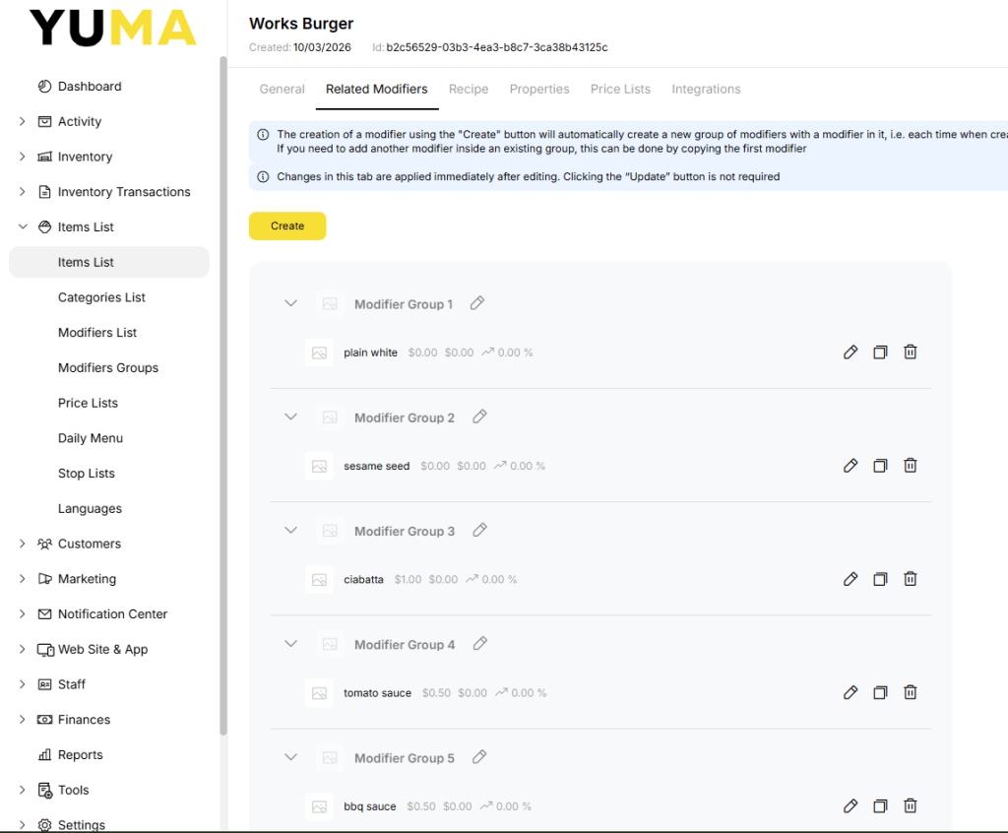The width and height of the screenshot is (1008, 833).
Task: Rename Modifier Group 4 via pencil icon
Action: pos(479,643)
